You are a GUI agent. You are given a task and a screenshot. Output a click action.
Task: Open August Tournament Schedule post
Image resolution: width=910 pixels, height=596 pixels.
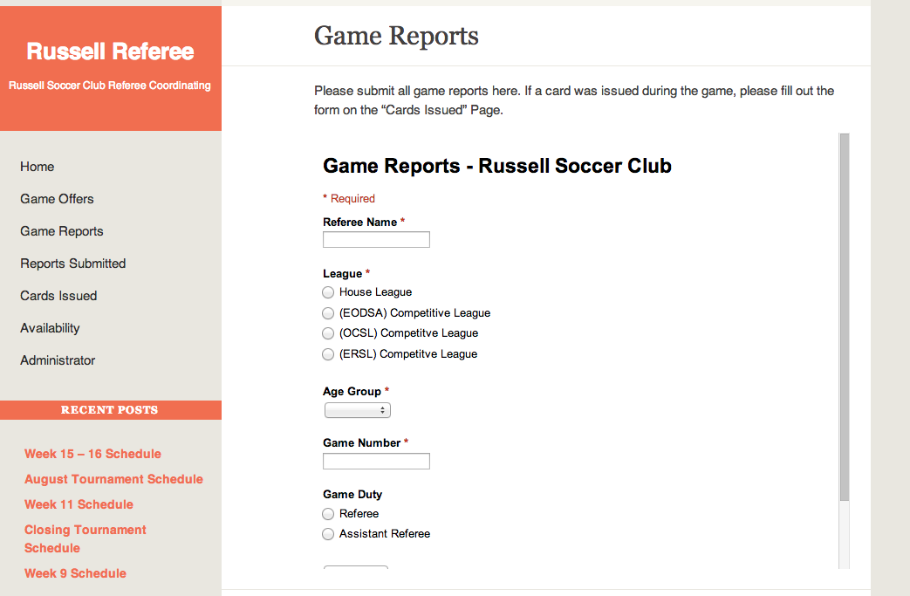click(113, 479)
